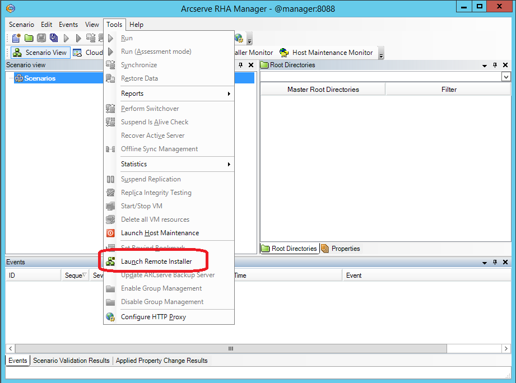
Task: Pin the Events panel
Action: (x=495, y=262)
